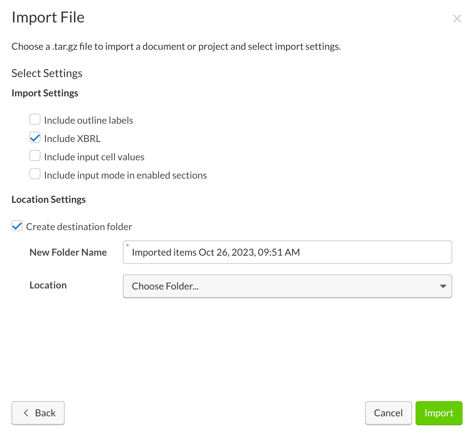Click the dropdown arrow on the Location selector

point(443,286)
